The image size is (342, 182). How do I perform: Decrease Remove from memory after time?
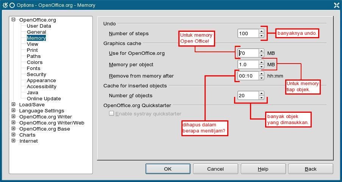(x=261, y=78)
